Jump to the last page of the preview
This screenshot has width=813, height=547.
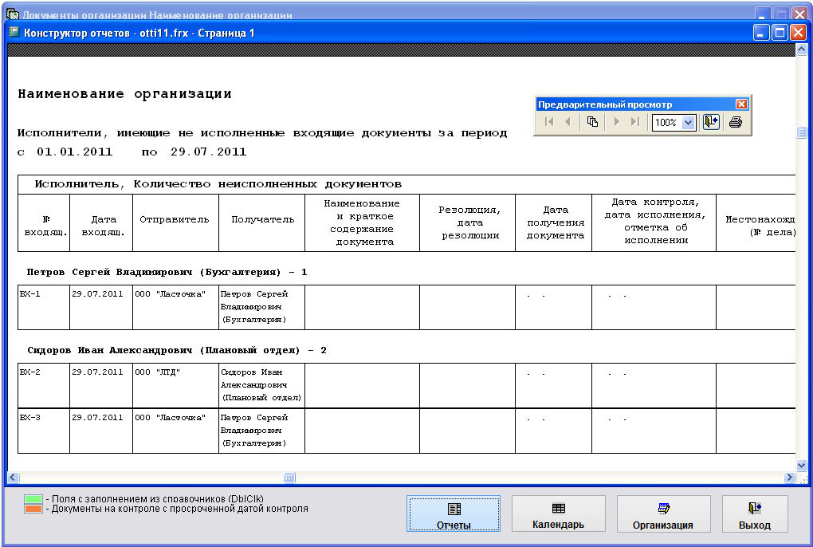[x=635, y=122]
